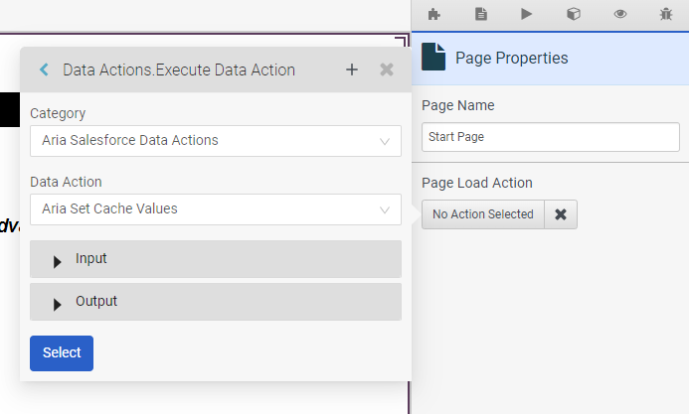Toggle the eye preview icon
Screen dimensions: 689x414
[621, 14]
